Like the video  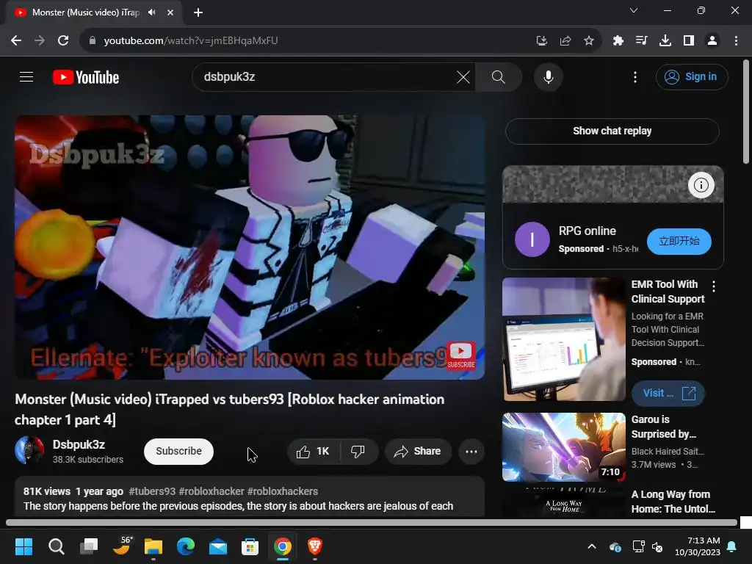point(313,452)
